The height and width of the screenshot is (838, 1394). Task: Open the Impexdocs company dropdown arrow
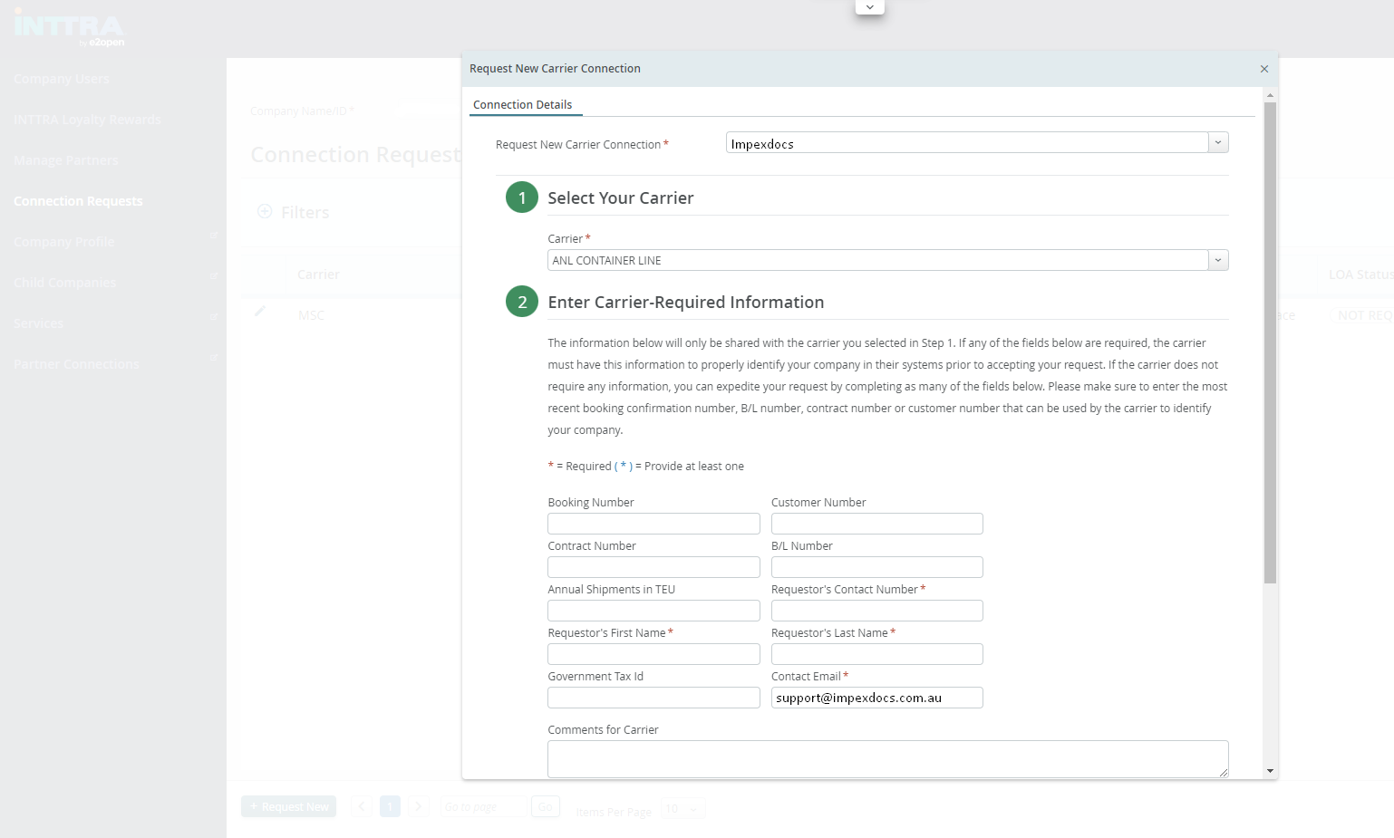click(1218, 142)
